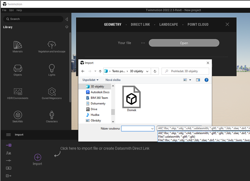Click the Open button for Your file
Image resolution: width=250 pixels, height=181 pixels.
click(x=184, y=43)
